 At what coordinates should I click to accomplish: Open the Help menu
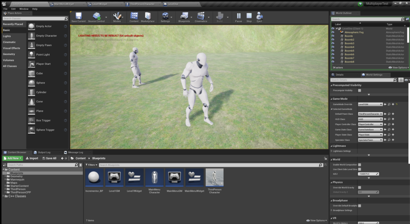pos(35,9)
